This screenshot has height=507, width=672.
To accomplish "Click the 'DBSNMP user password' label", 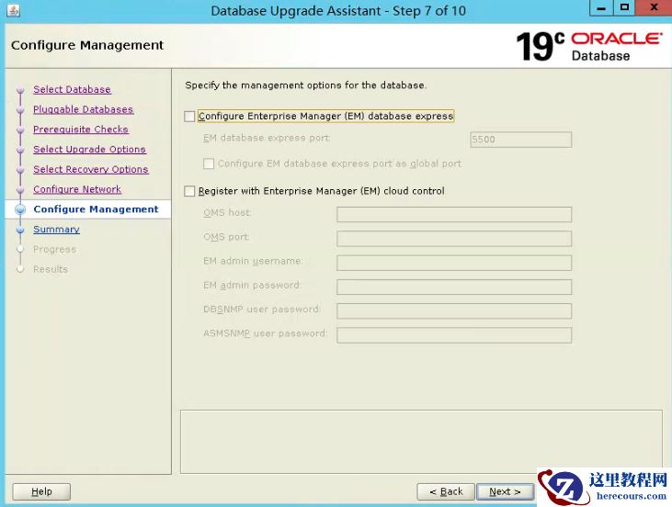I will point(262,310).
